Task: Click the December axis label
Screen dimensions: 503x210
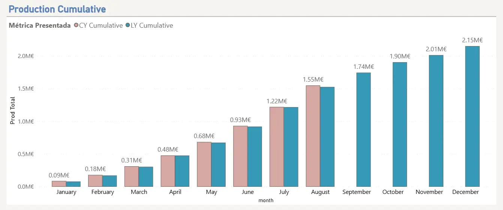Action: 466,192
